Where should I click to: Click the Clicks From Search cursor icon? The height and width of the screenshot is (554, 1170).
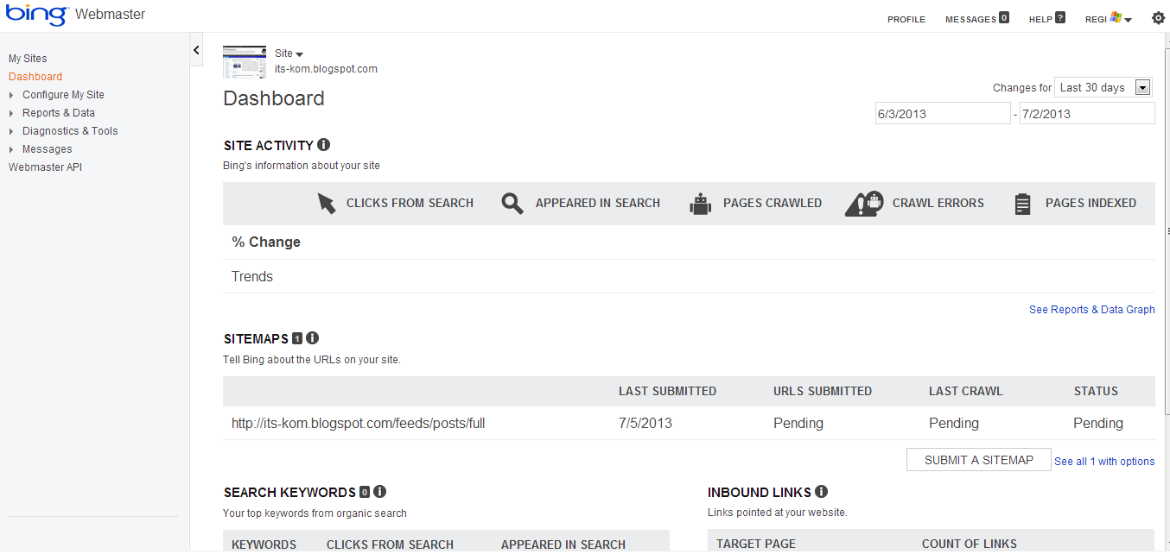pyautogui.click(x=326, y=203)
